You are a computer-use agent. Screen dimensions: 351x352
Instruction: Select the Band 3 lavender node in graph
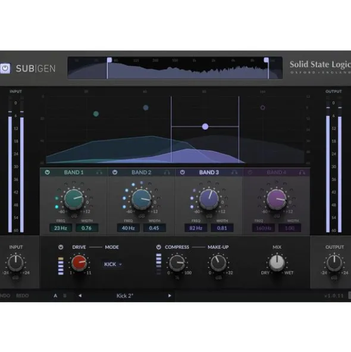[205, 127]
